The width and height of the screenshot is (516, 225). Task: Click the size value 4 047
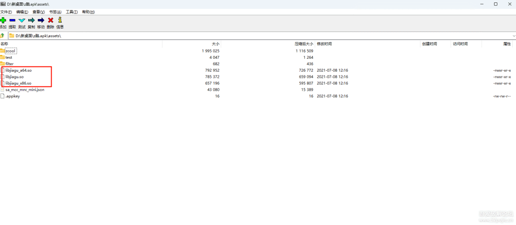tap(214, 57)
